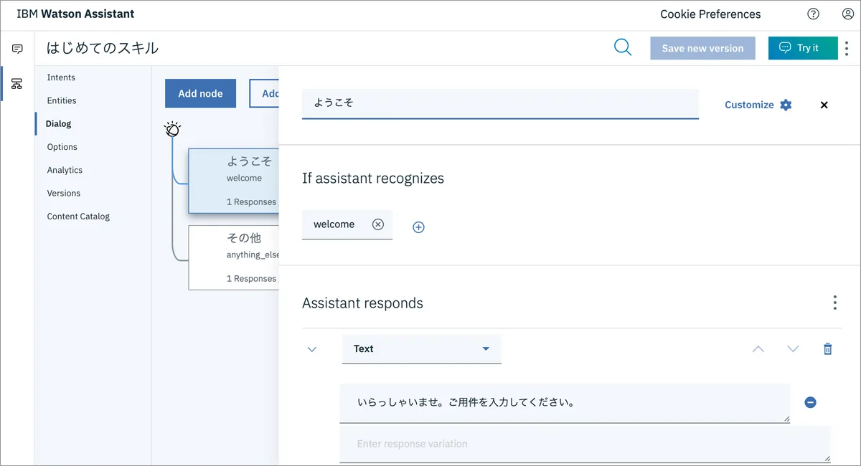Collapse the Text response chevron
The width and height of the screenshot is (861, 466).
pos(312,349)
